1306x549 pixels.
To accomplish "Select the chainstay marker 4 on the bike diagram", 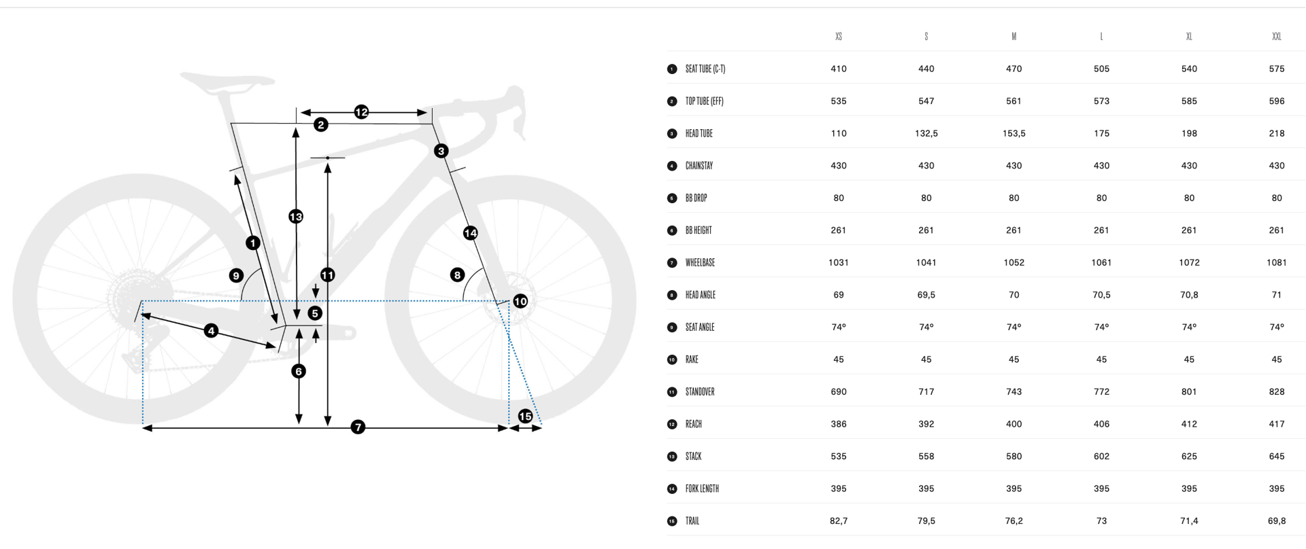I will pyautogui.click(x=212, y=331).
